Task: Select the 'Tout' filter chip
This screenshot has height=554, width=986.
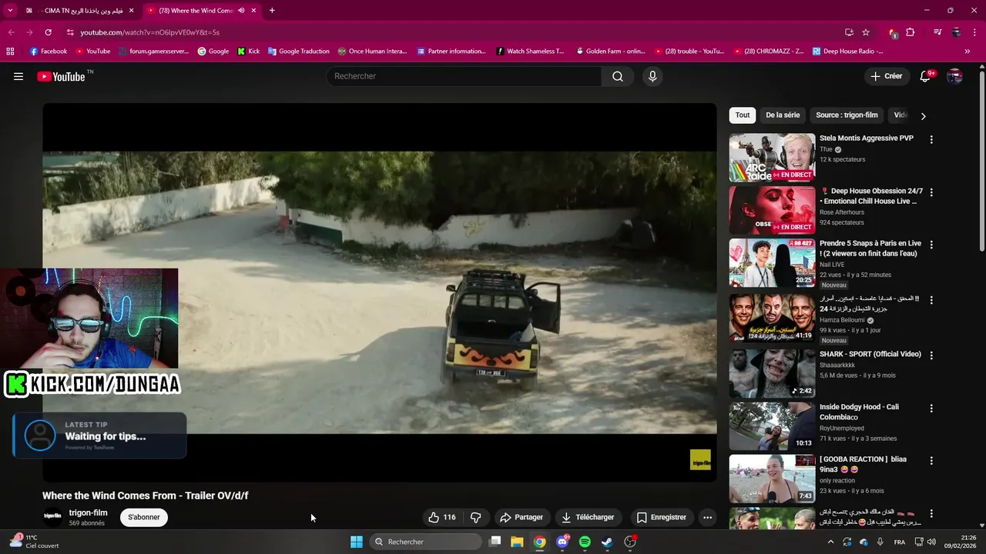Action: (x=743, y=115)
